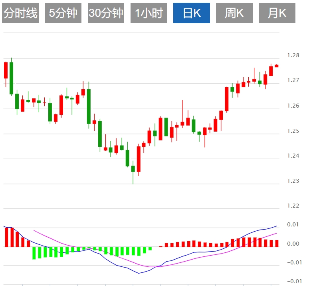Click the 1.26 price axis label
Viewport: 309px width, 286px height.
click(x=293, y=106)
